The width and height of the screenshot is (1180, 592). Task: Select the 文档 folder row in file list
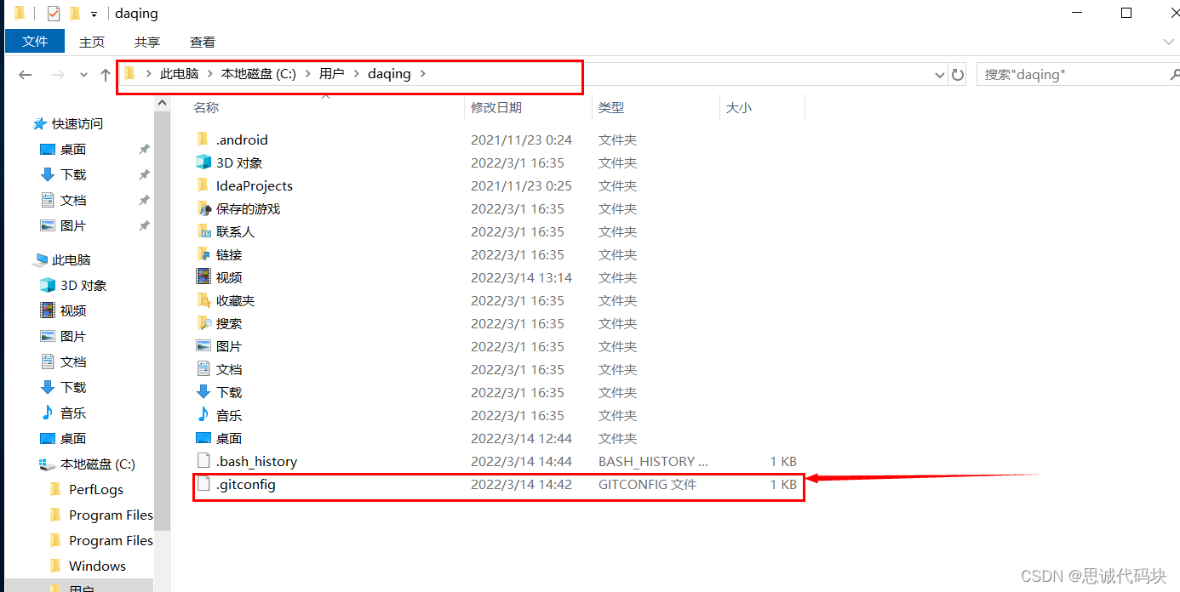pos(498,369)
